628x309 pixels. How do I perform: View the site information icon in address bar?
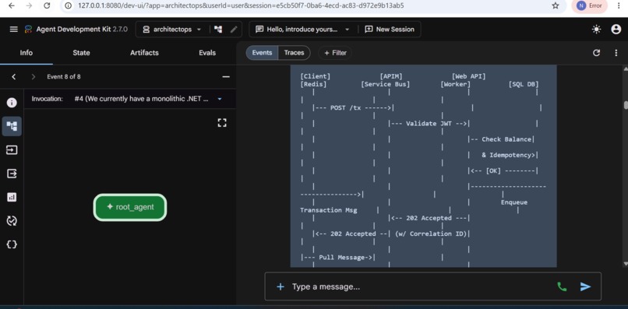click(x=69, y=5)
